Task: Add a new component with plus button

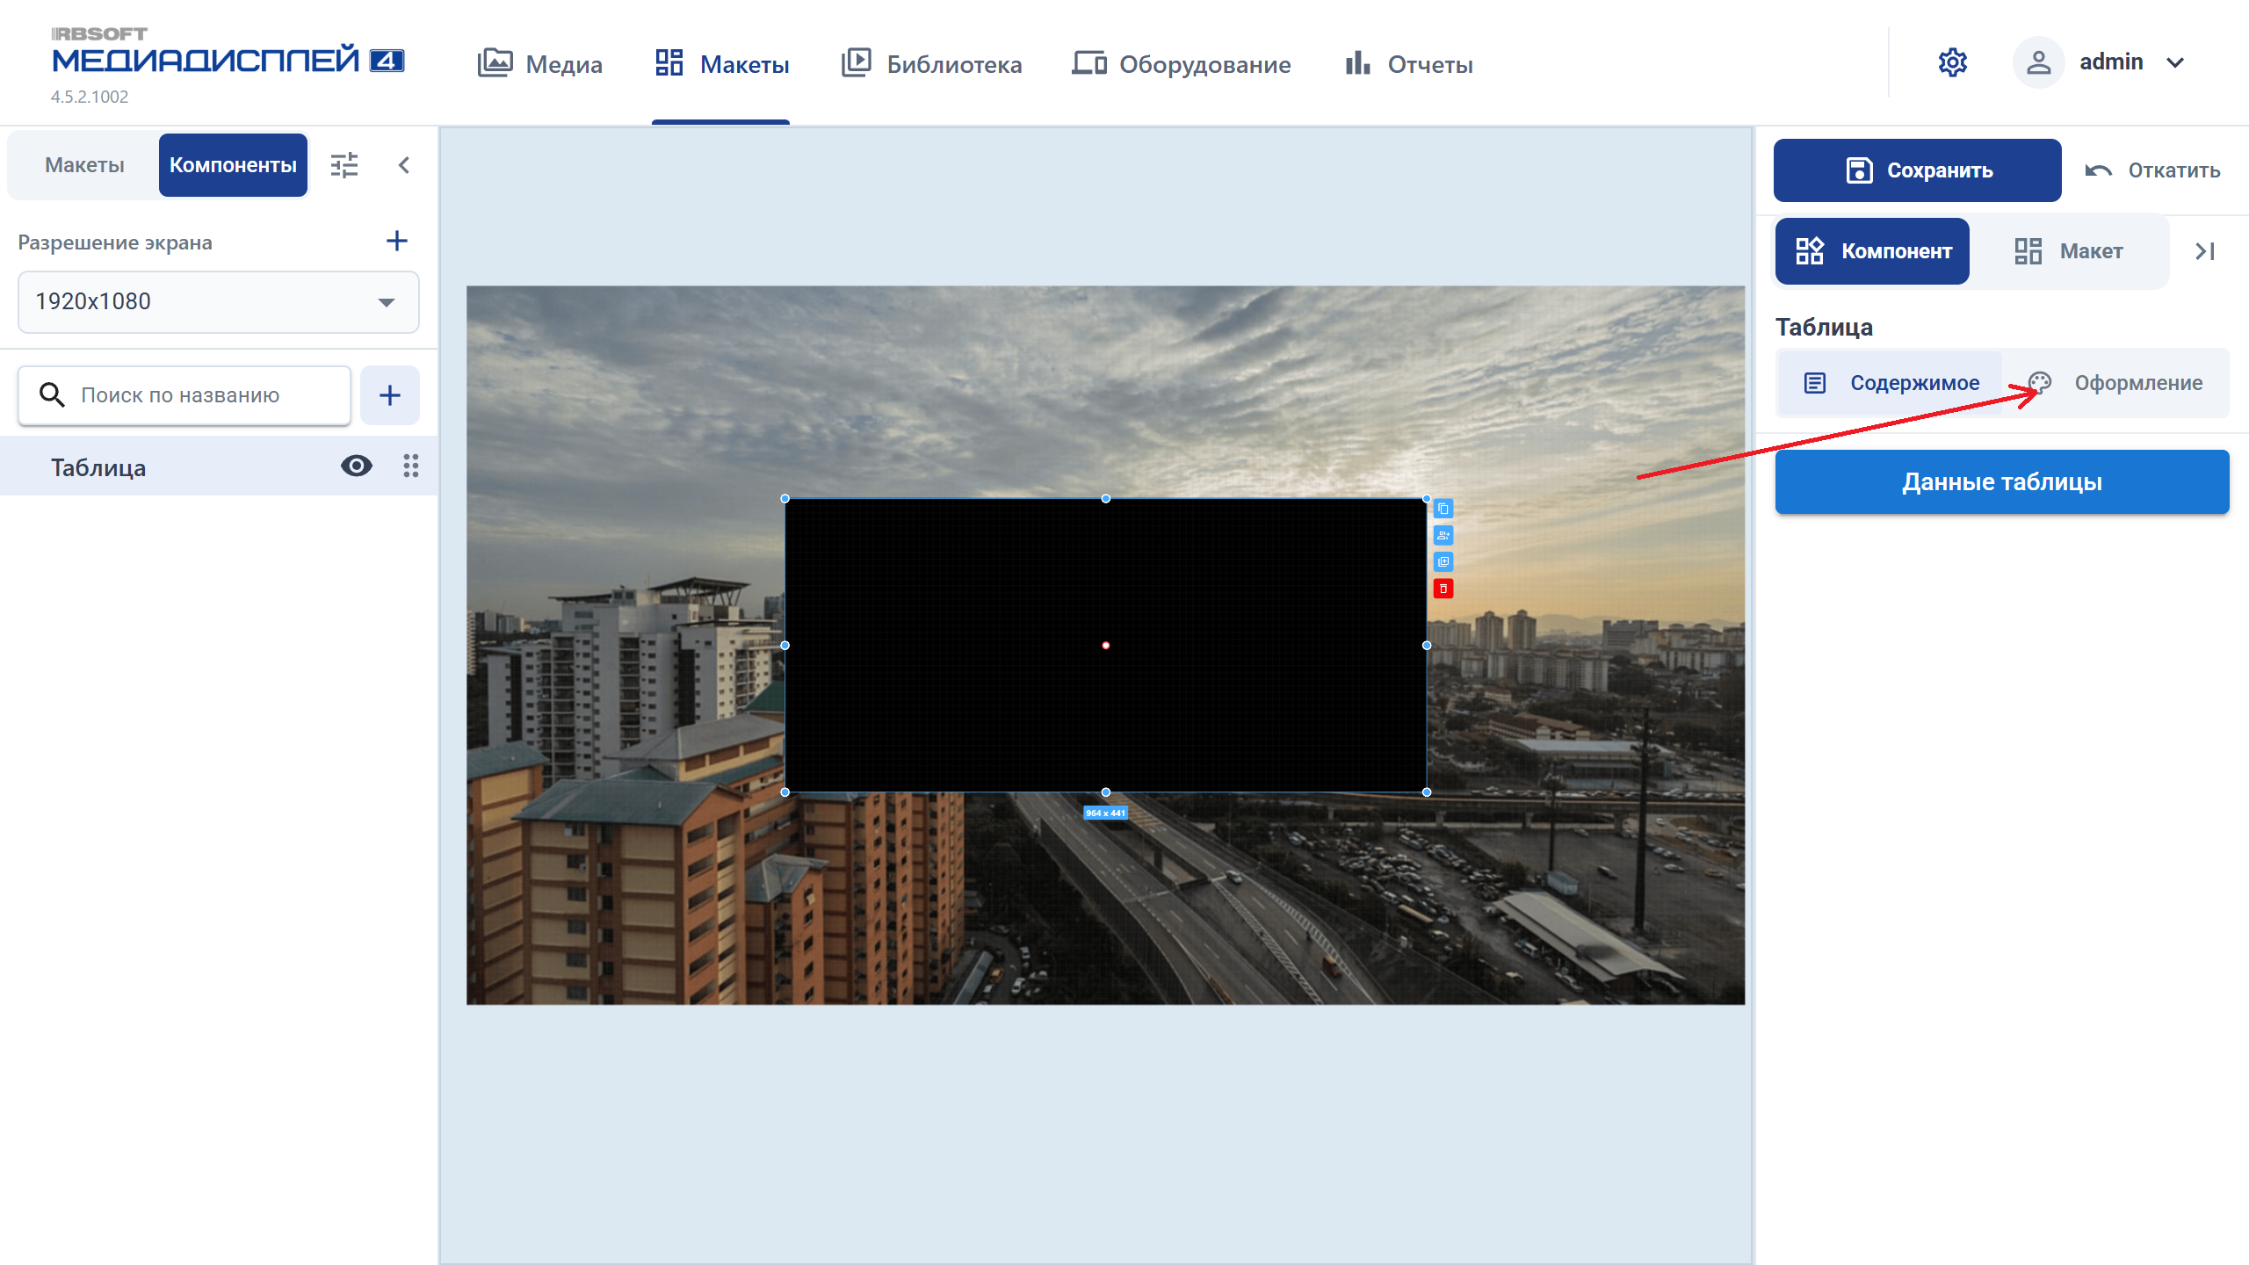Action: (x=390, y=395)
